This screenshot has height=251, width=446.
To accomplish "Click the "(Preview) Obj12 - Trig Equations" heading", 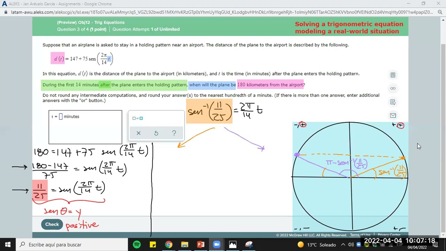I will [x=91, y=22].
